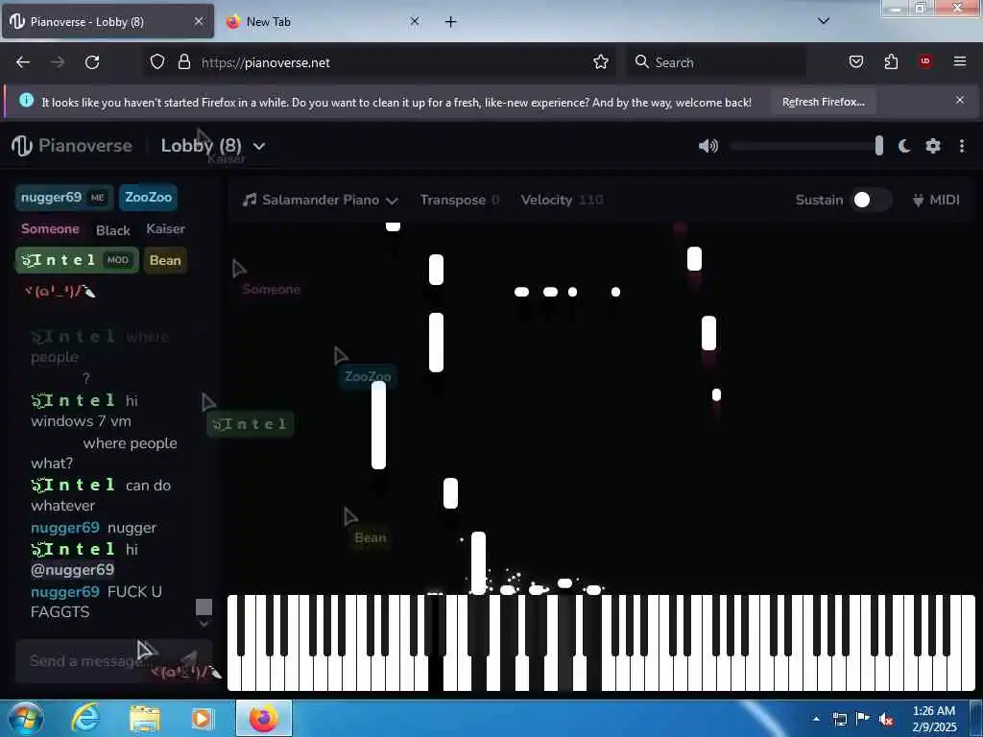Open the list all tabs chevron
The height and width of the screenshot is (737, 983).
(x=824, y=21)
